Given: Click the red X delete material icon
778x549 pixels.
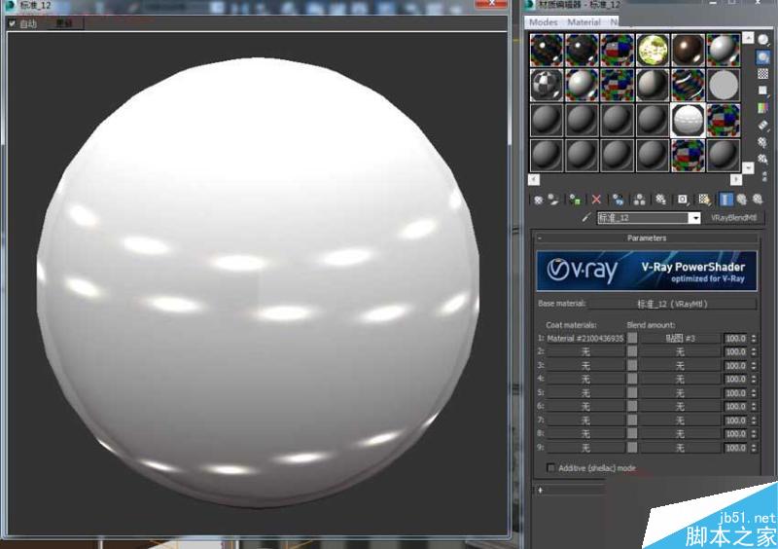Looking at the screenshot, I should coord(596,199).
